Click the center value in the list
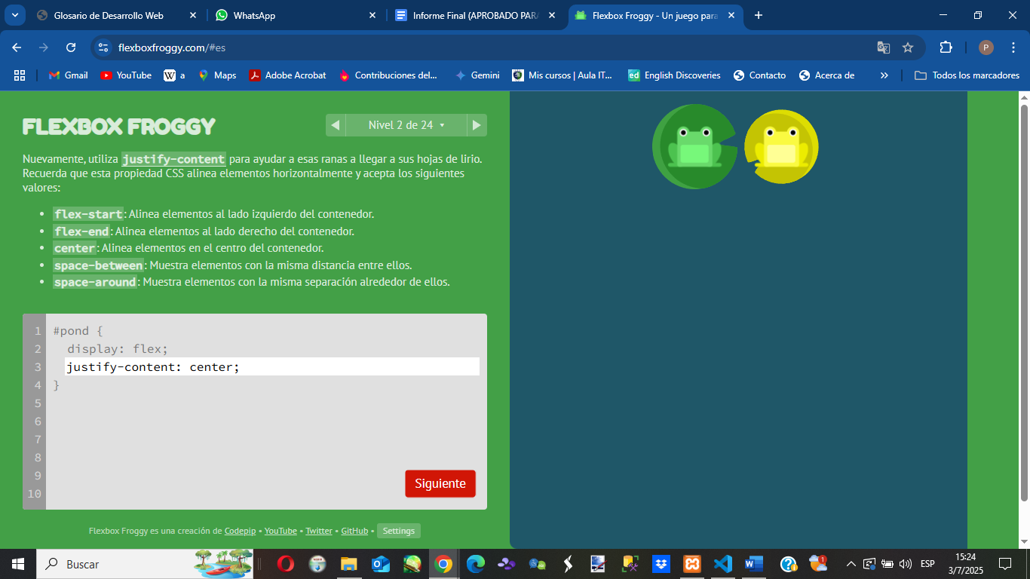This screenshot has height=579, width=1030. point(75,248)
